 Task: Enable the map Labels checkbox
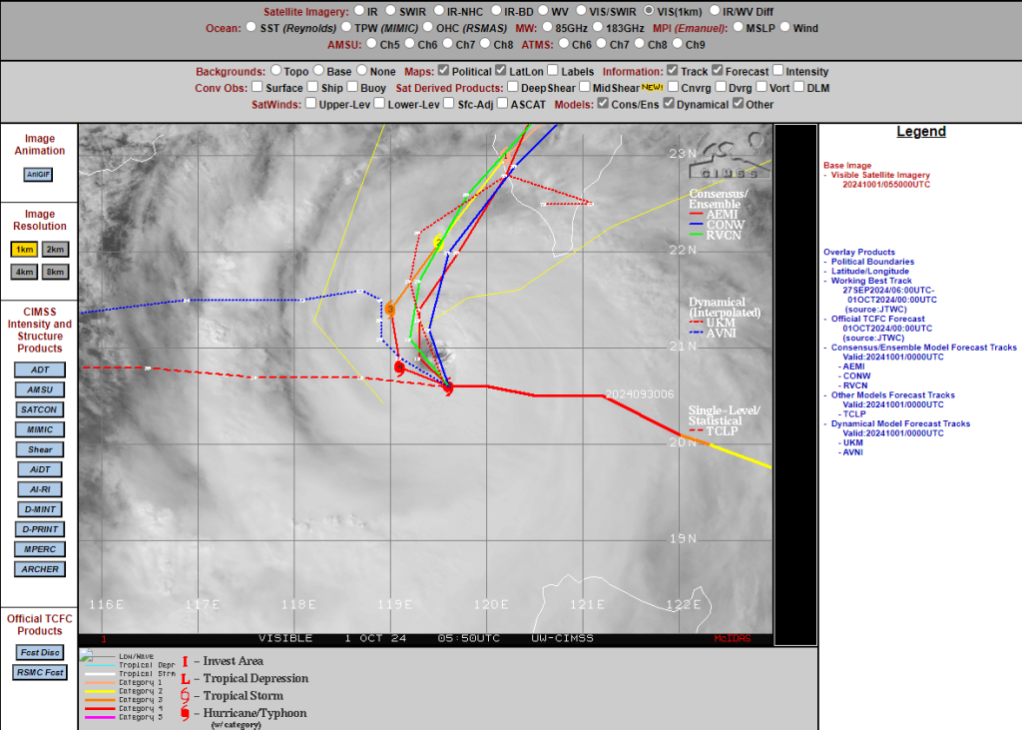pos(553,70)
